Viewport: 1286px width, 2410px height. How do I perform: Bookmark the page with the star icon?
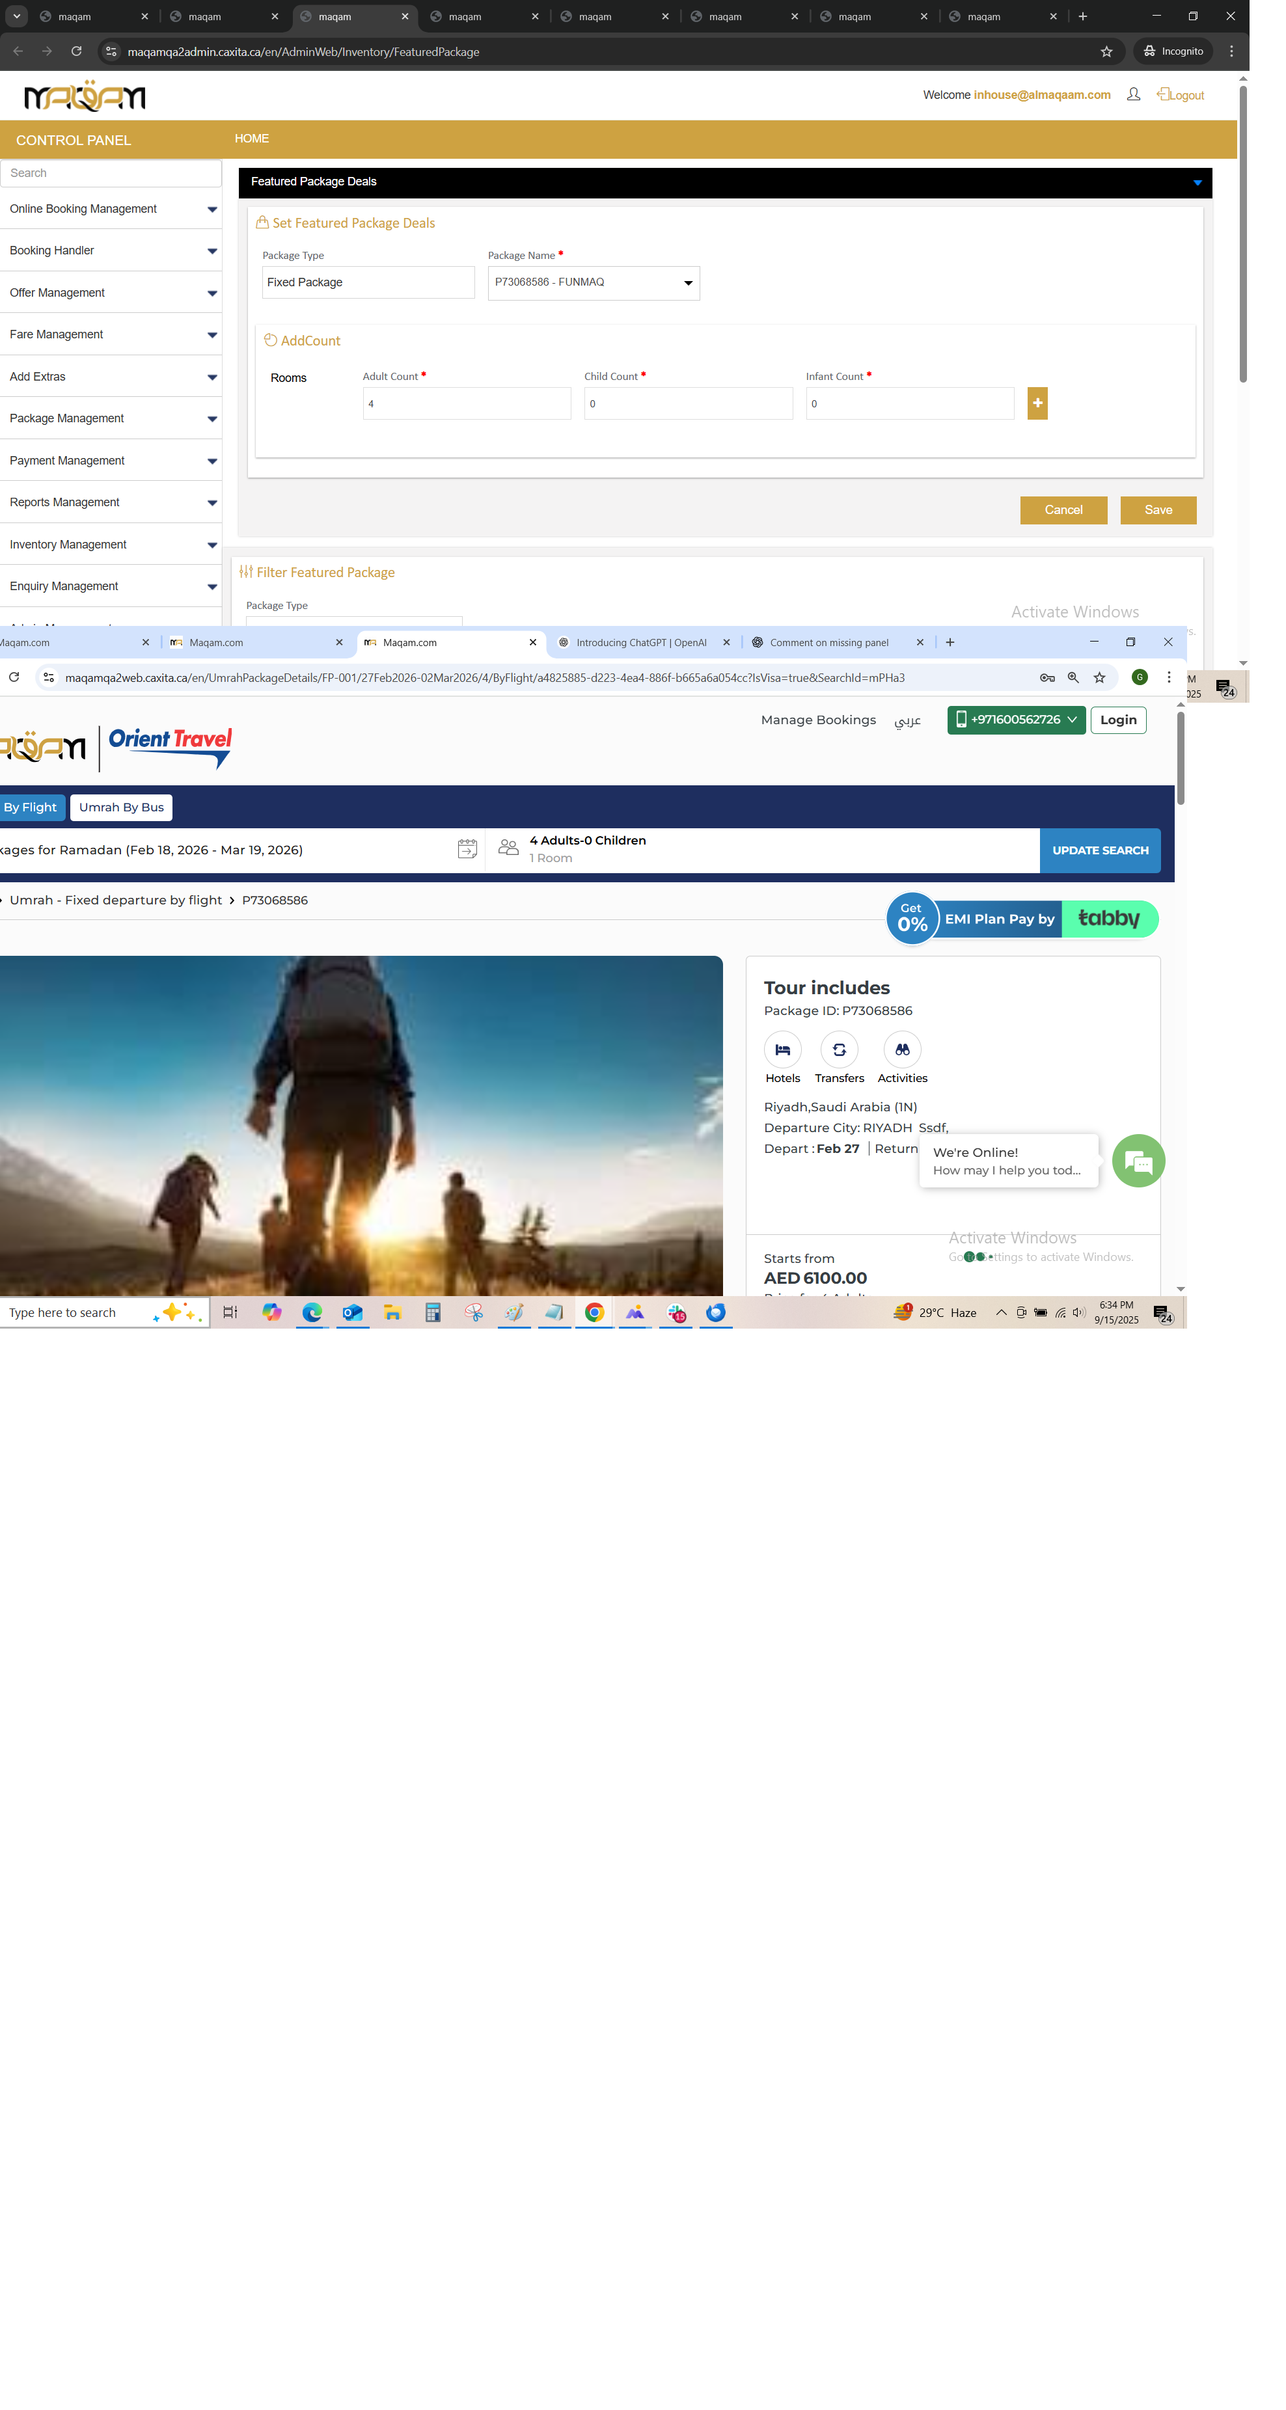1106,51
